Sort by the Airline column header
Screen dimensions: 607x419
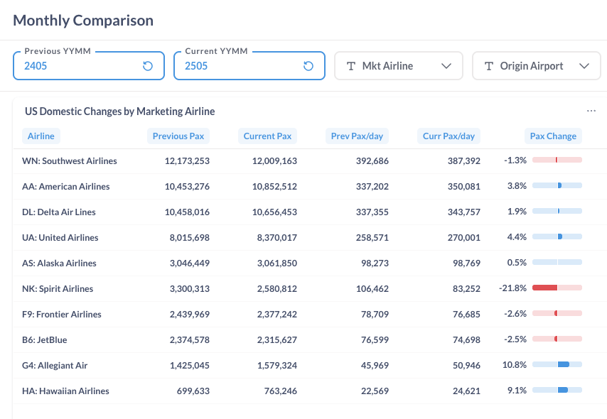41,136
